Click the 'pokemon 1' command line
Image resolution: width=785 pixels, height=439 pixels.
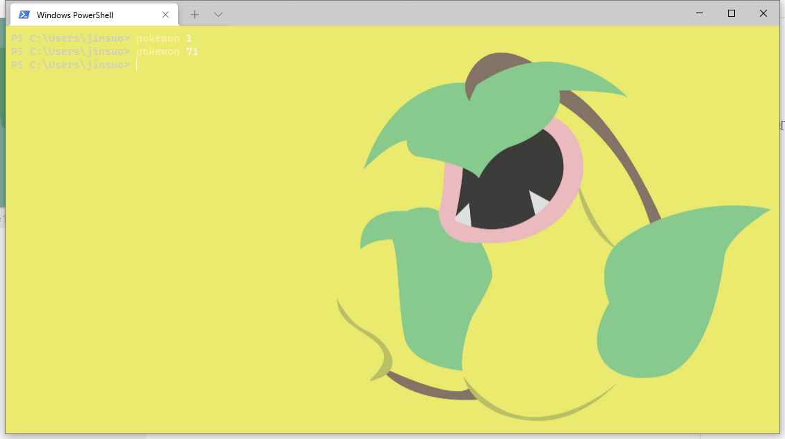click(102, 38)
